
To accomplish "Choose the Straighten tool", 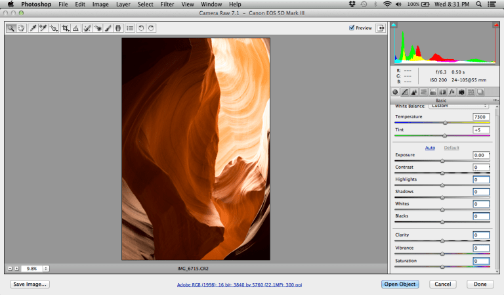I will coord(76,28).
